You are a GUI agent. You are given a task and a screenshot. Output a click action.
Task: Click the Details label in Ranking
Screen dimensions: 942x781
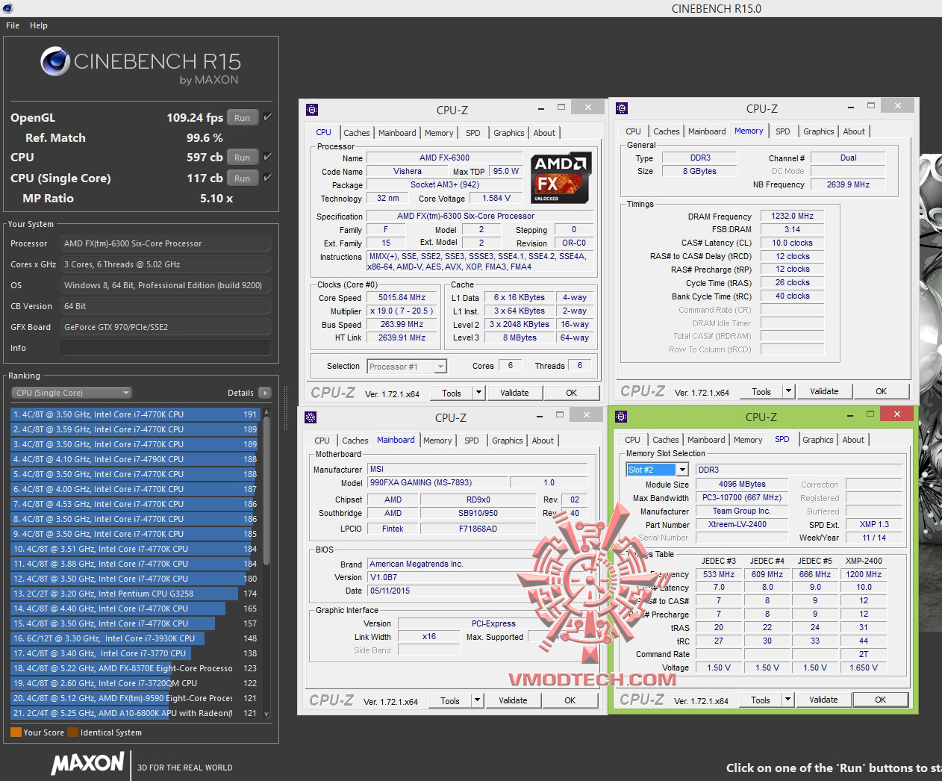(240, 393)
